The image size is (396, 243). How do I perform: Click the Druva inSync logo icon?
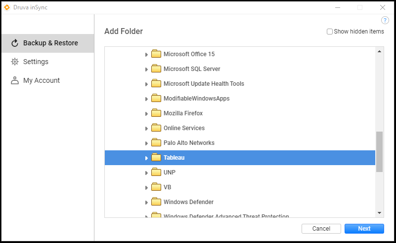[7, 7]
